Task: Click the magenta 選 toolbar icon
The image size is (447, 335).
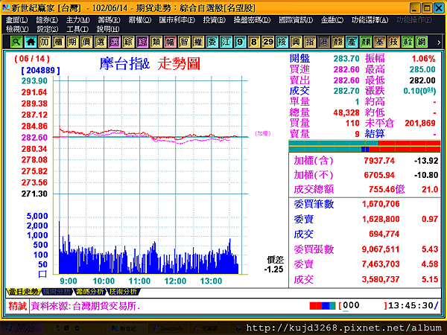Action: tap(114, 42)
